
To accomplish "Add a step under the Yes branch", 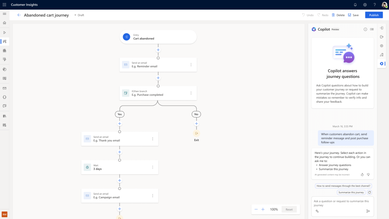I will pos(120,124).
